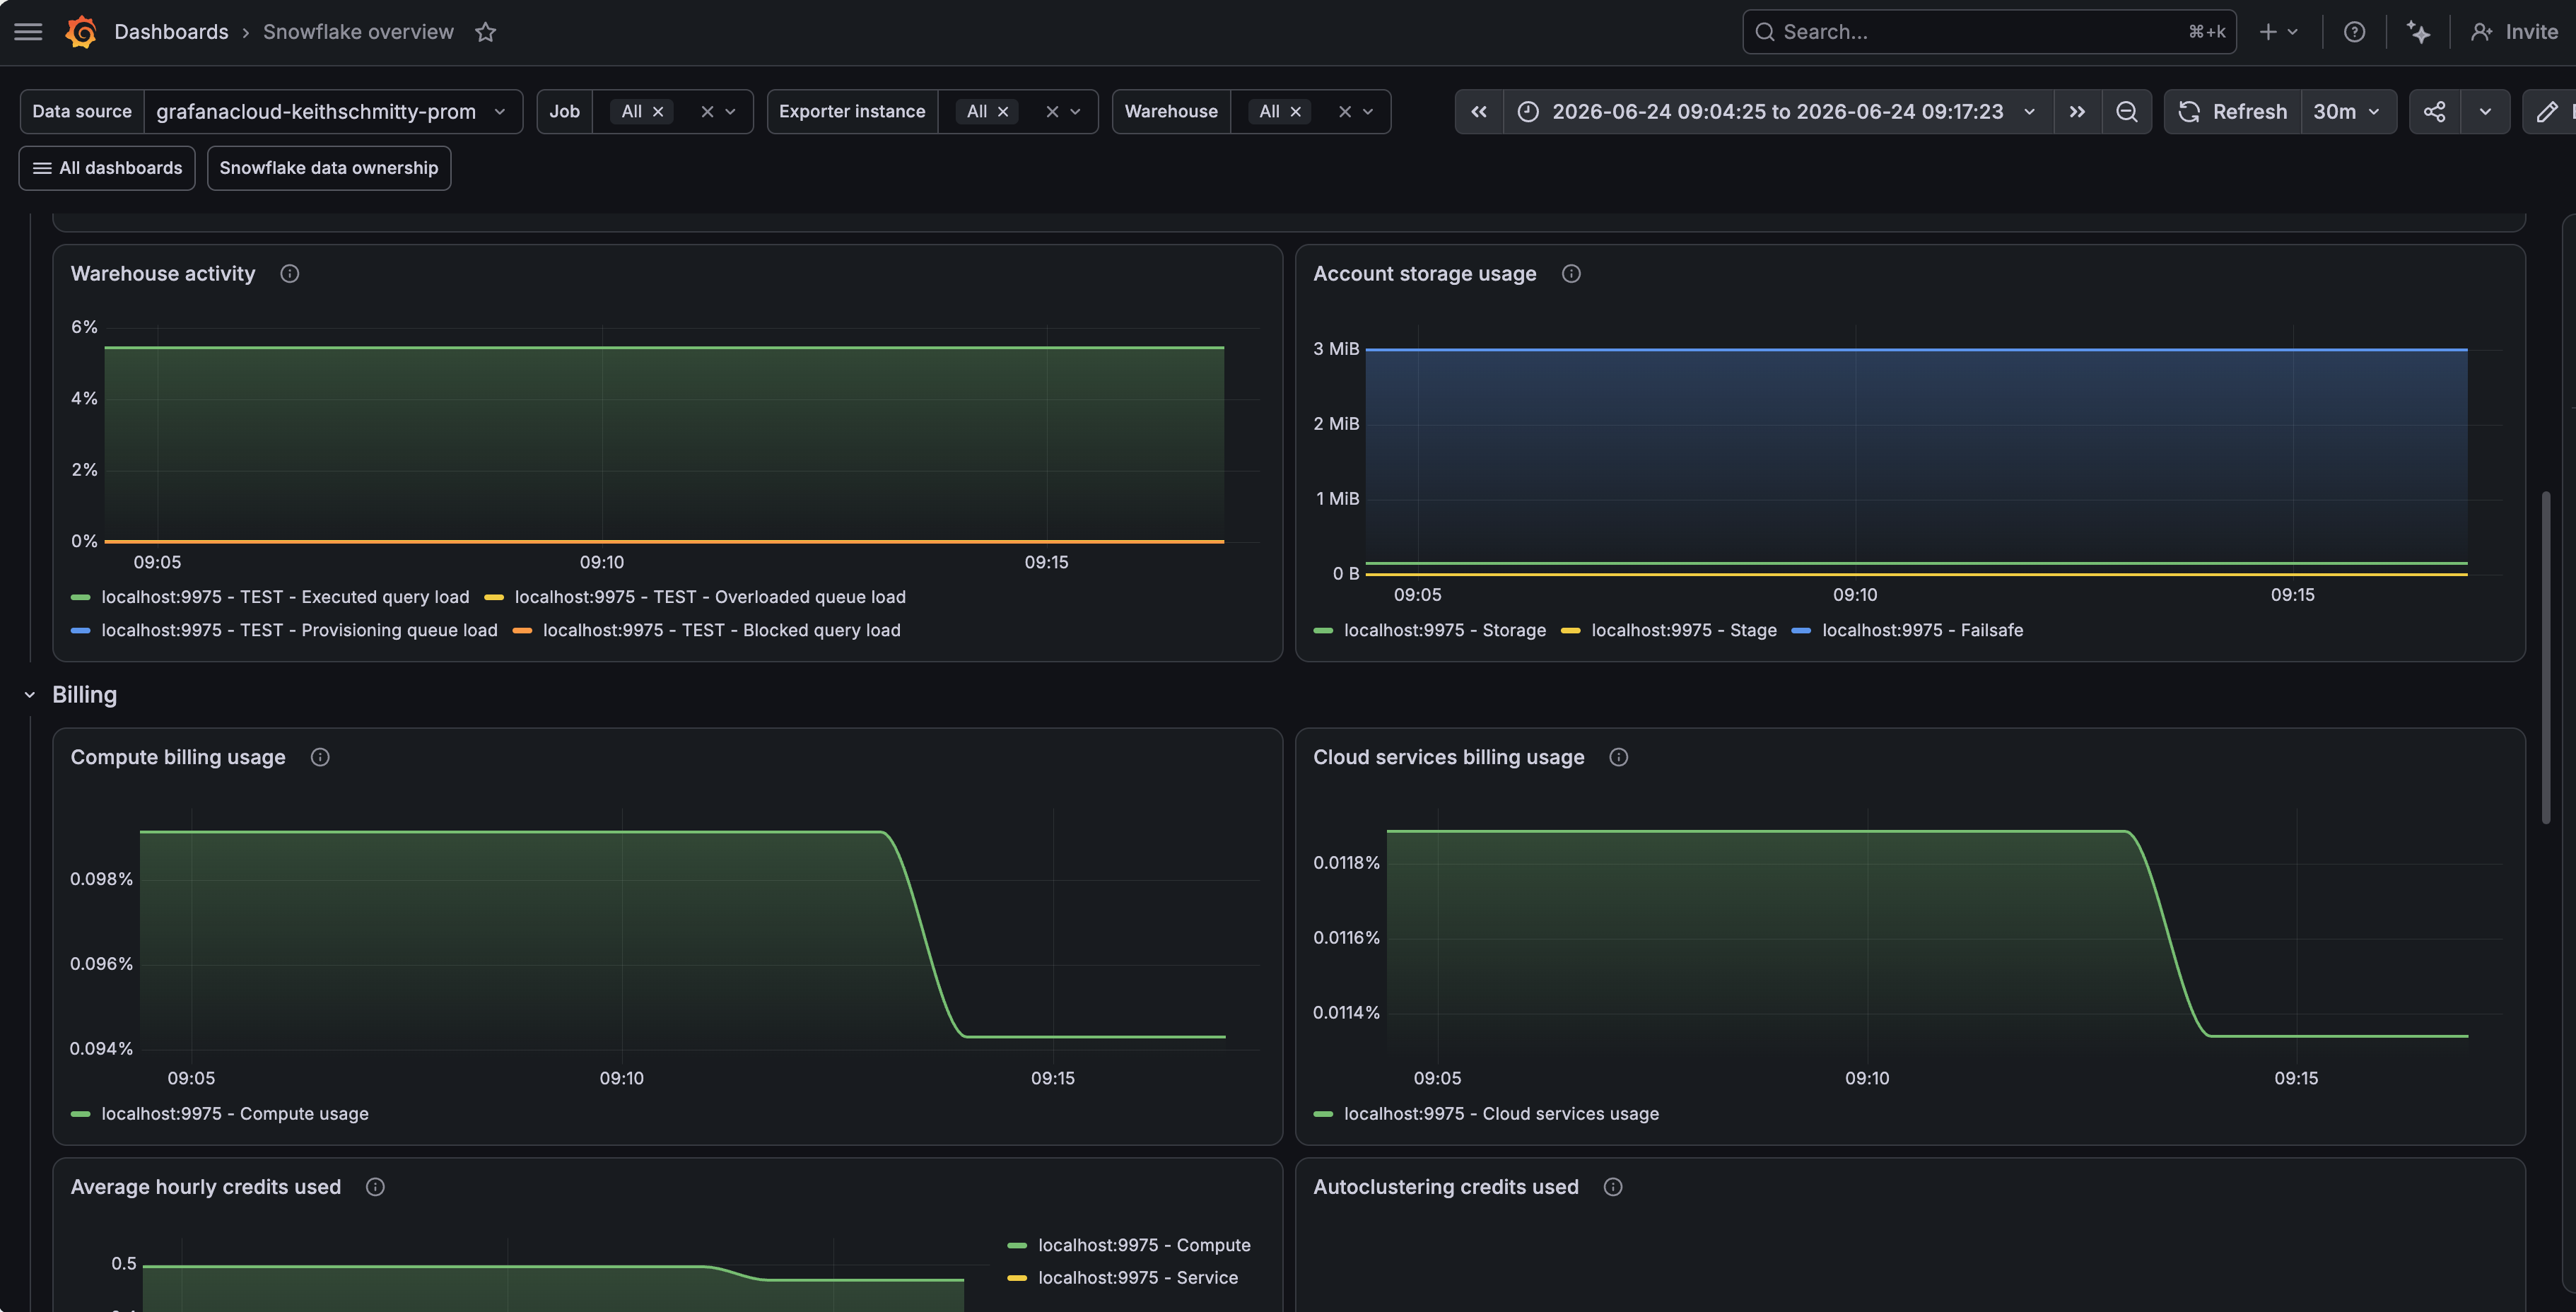
Task: Open the help question mark icon
Action: pyautogui.click(x=2354, y=32)
